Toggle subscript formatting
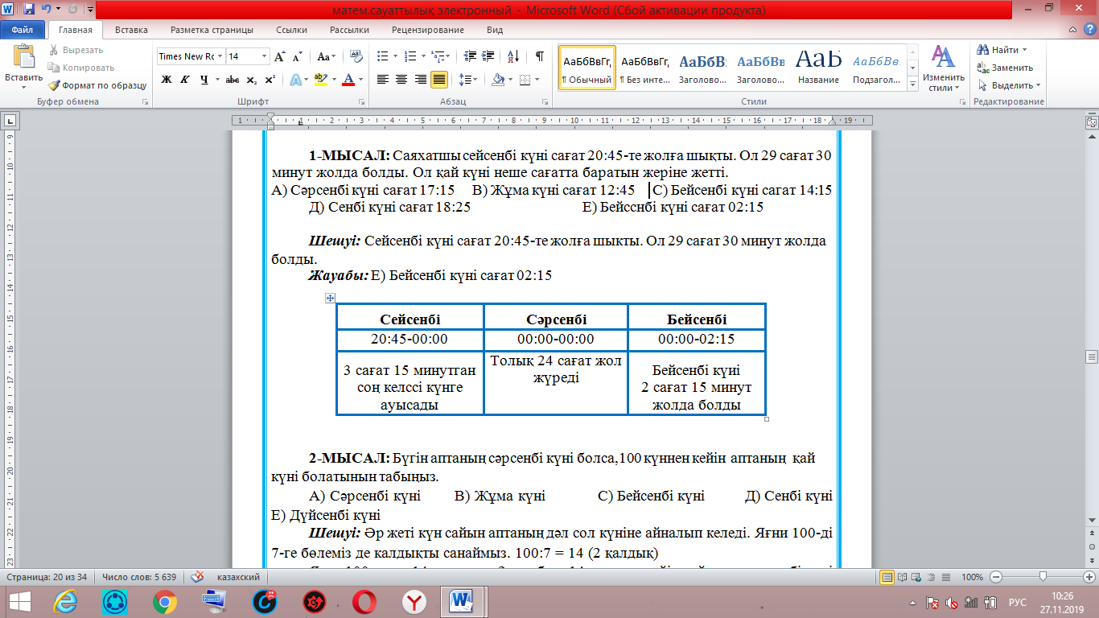This screenshot has height=618, width=1099. point(251,80)
